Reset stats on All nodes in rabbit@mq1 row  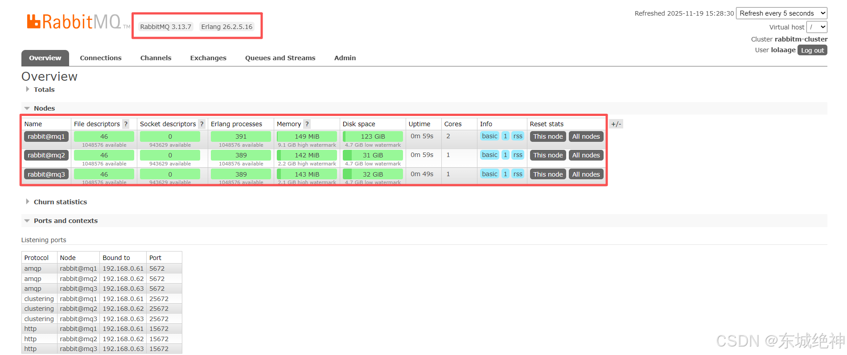[586, 136]
